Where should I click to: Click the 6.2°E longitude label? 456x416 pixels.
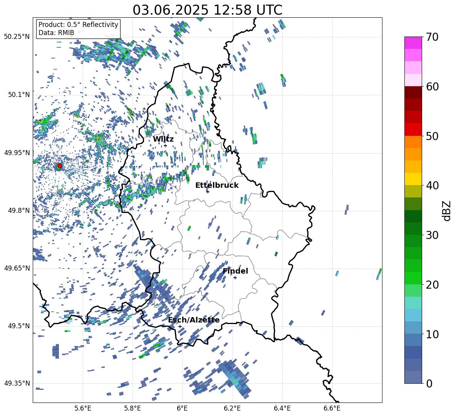232,409
